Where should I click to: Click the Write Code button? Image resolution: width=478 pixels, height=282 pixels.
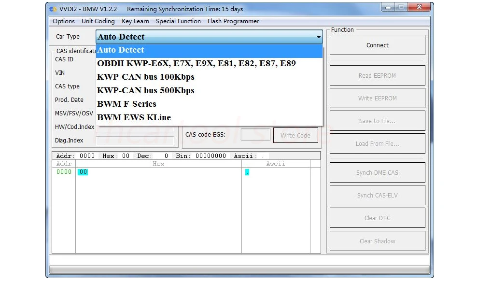[295, 135]
